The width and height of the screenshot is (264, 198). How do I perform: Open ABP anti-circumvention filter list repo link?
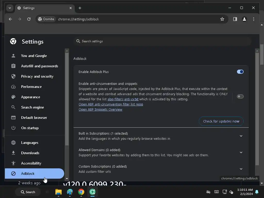tap(111, 104)
